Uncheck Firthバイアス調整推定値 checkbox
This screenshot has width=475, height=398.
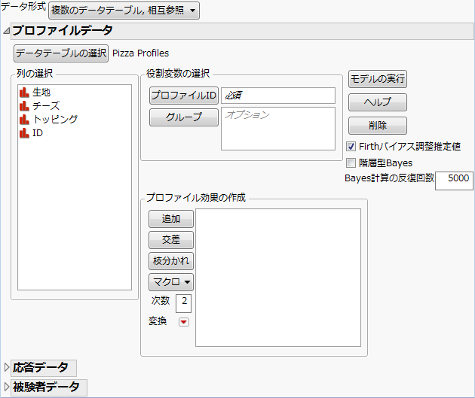tap(351, 147)
